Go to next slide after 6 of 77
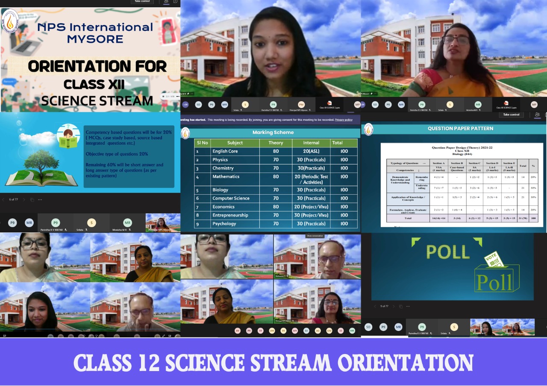Screen dimensions: 547x386 click(x=24, y=199)
